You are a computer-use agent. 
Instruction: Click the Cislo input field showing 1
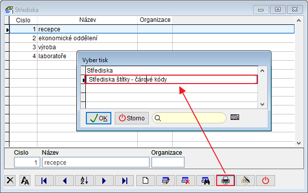27,162
